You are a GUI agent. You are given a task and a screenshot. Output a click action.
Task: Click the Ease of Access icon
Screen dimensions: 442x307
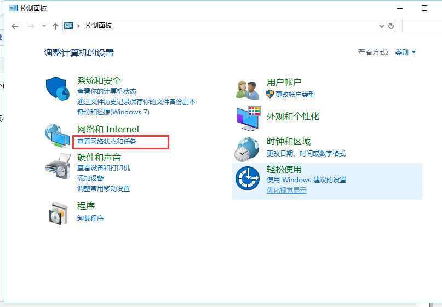[248, 178]
